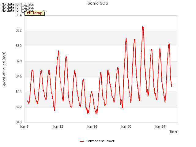Click the 352 y-axis tick label
196x147 pixels.
19,31
